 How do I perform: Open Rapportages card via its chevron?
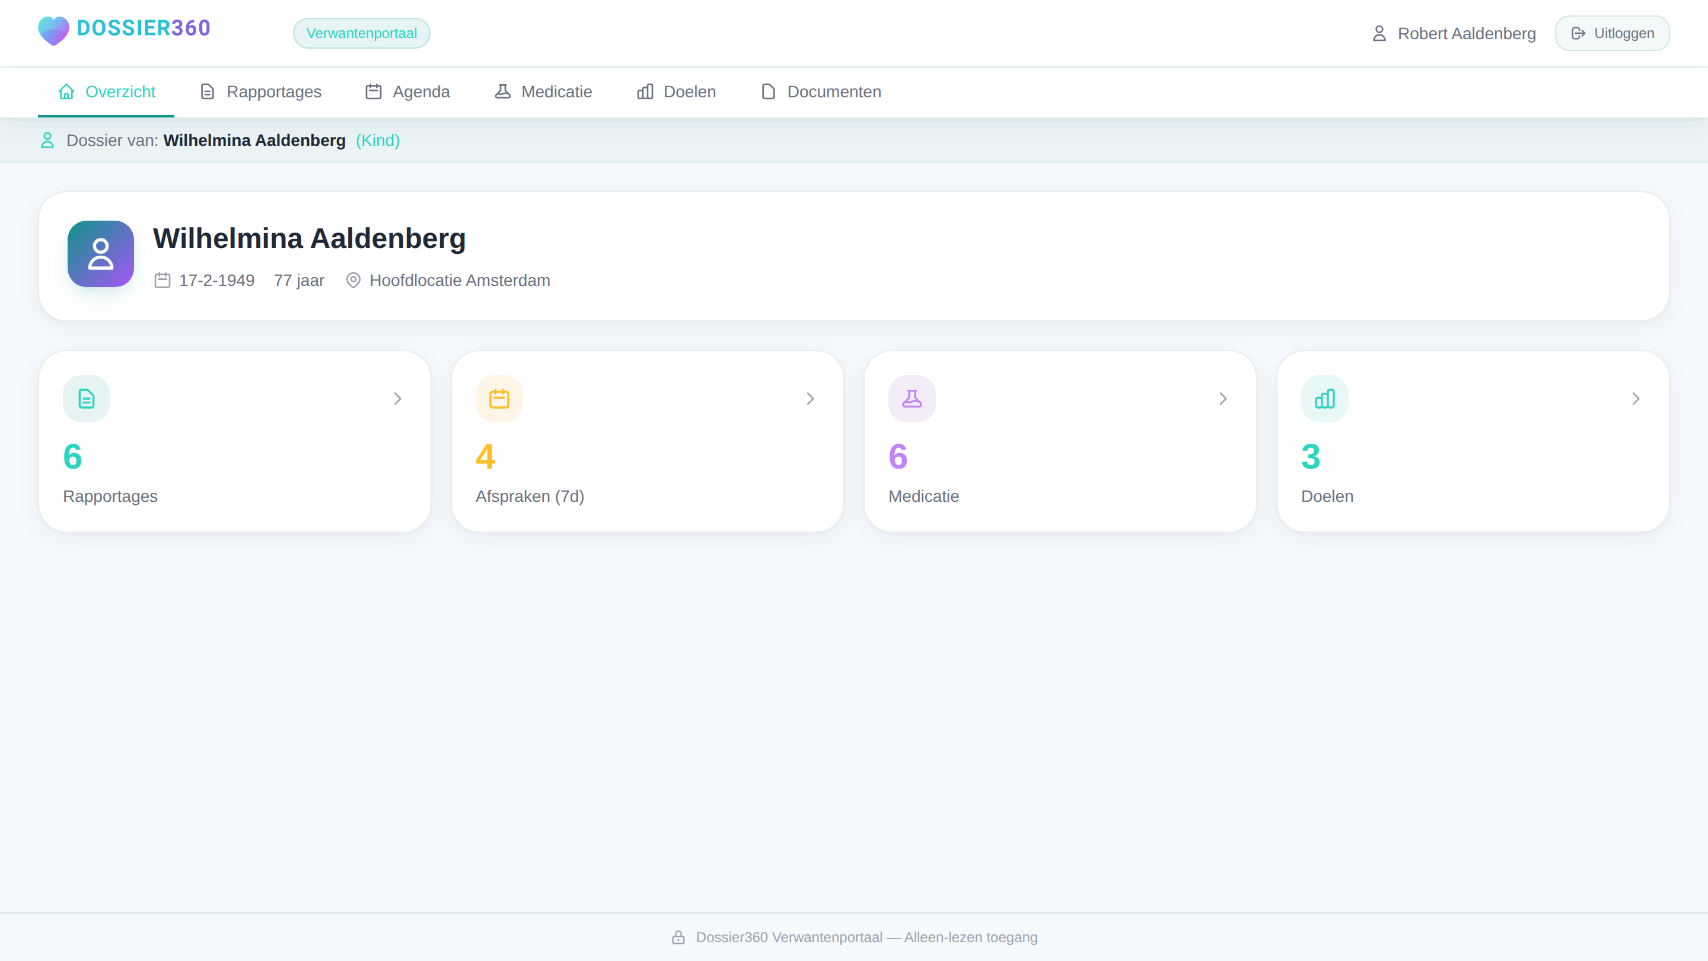click(x=397, y=399)
